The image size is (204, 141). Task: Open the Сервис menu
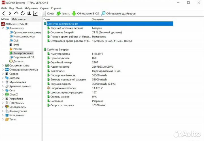tap(45, 8)
